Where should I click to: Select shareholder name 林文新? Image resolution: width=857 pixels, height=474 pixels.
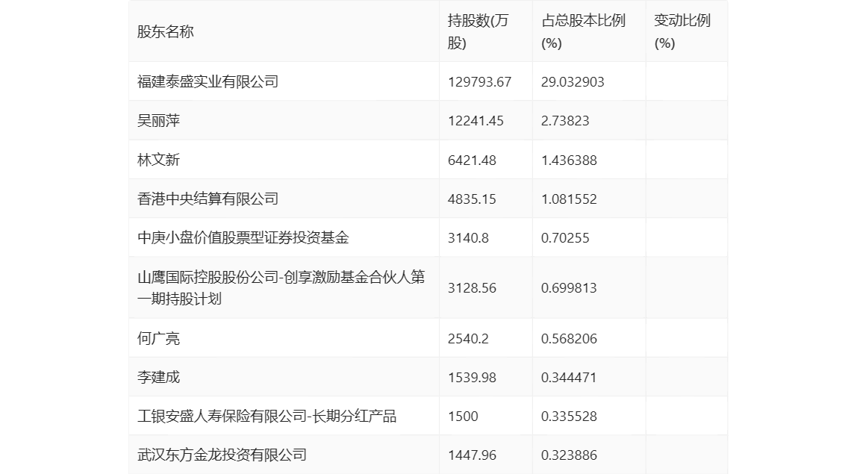(x=158, y=160)
